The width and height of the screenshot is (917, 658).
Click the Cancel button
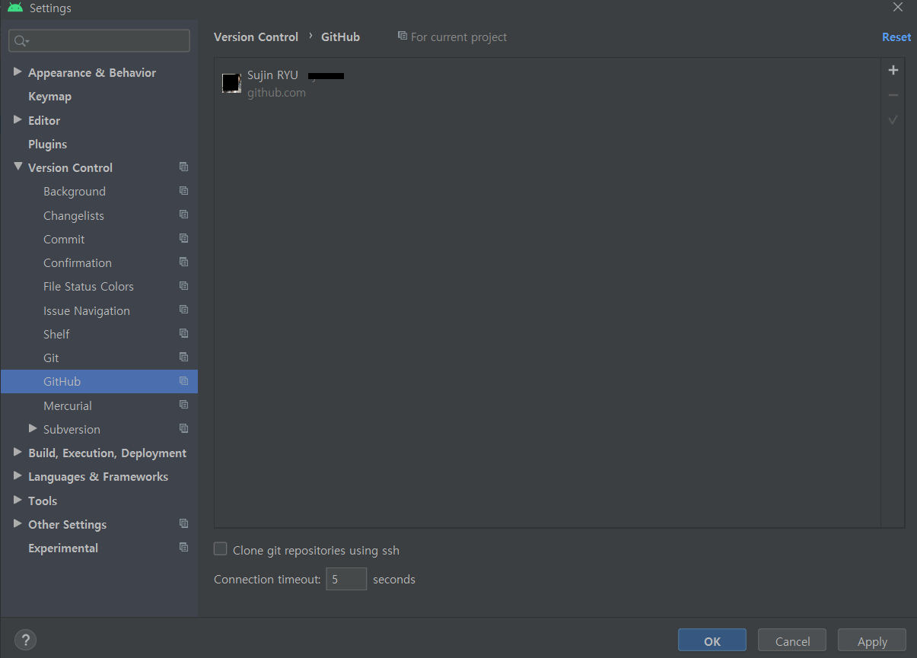[x=793, y=641]
